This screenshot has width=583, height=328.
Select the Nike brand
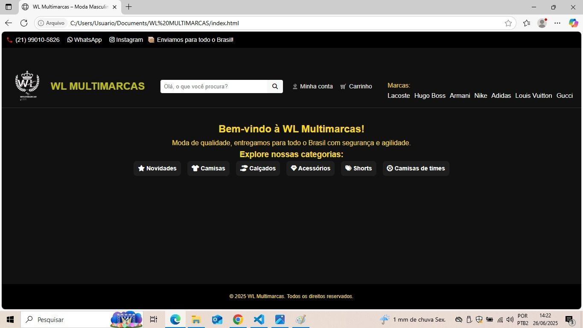(481, 96)
